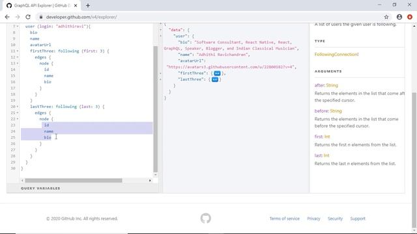View site info via the lock icon
Viewport: 417px width, 234px height.
[x=40, y=17]
